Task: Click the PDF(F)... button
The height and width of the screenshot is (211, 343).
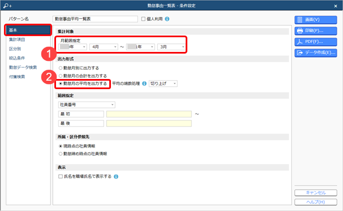Action: [x=316, y=42]
